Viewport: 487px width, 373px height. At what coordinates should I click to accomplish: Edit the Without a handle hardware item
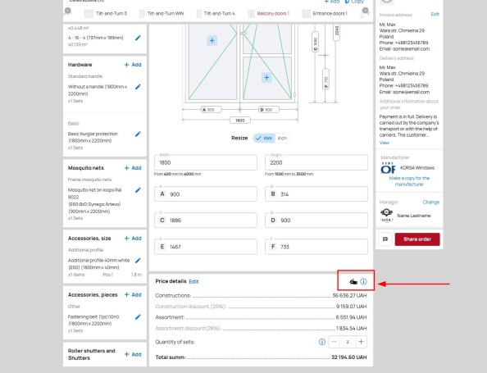point(139,87)
